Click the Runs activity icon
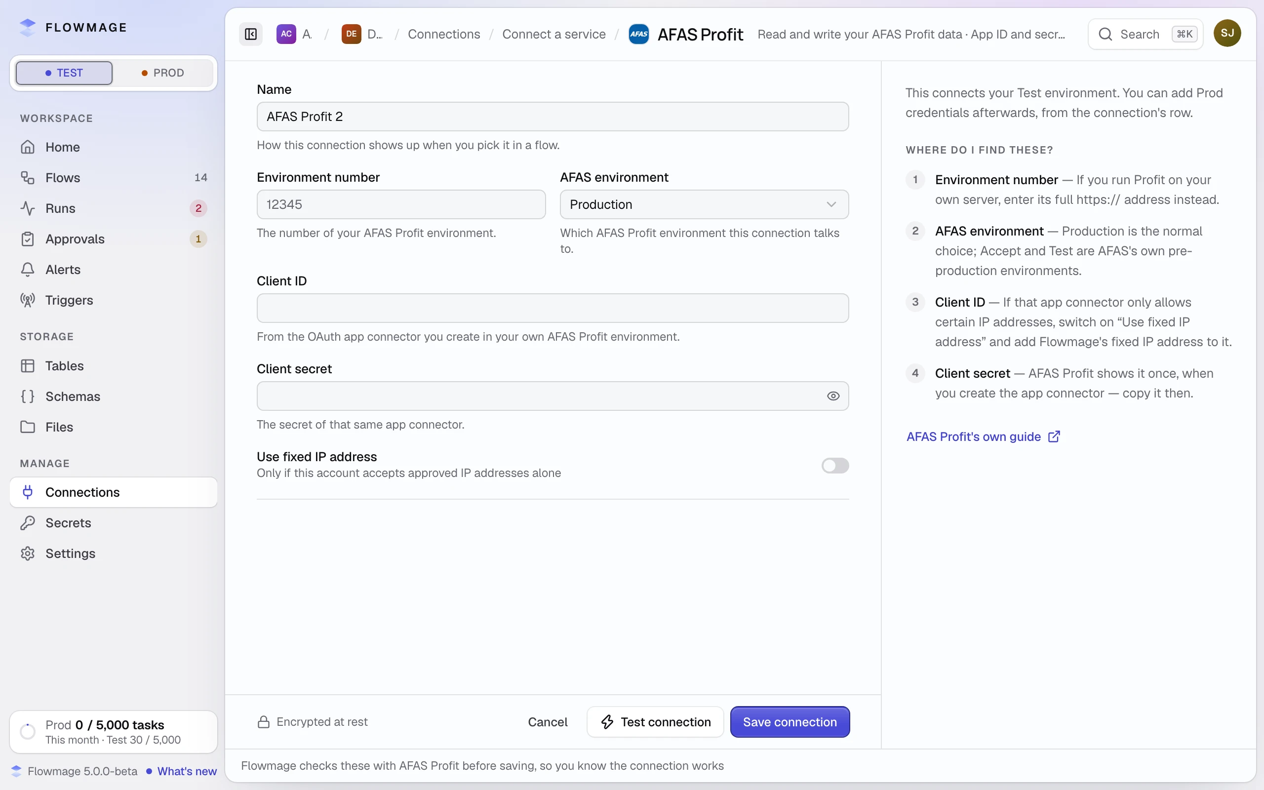Image resolution: width=1264 pixels, height=790 pixels. [28, 208]
